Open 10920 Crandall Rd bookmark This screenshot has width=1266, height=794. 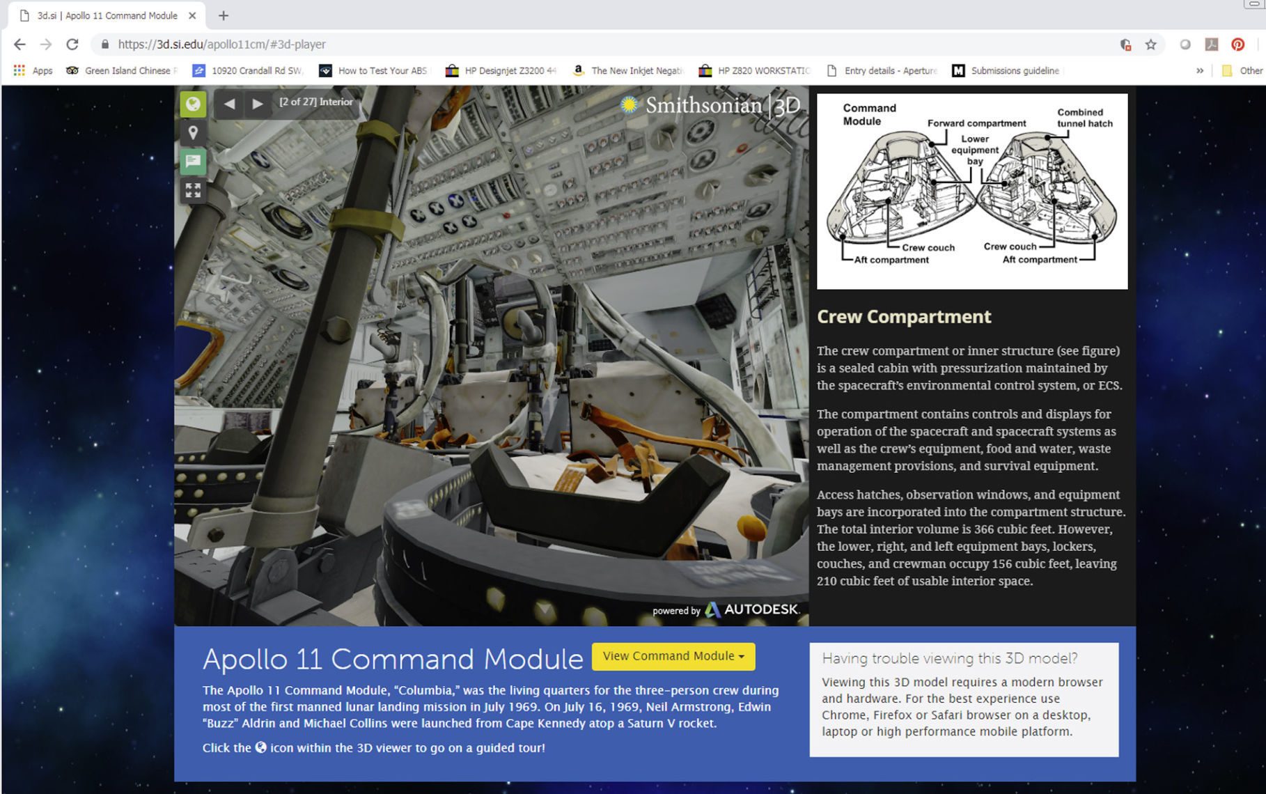pyautogui.click(x=247, y=70)
